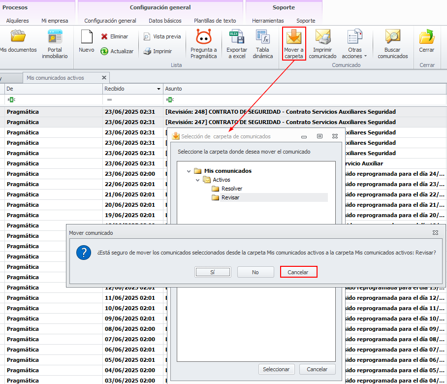Select row with Revisión: 247 subject
The width and height of the screenshot is (447, 384).
(223, 122)
